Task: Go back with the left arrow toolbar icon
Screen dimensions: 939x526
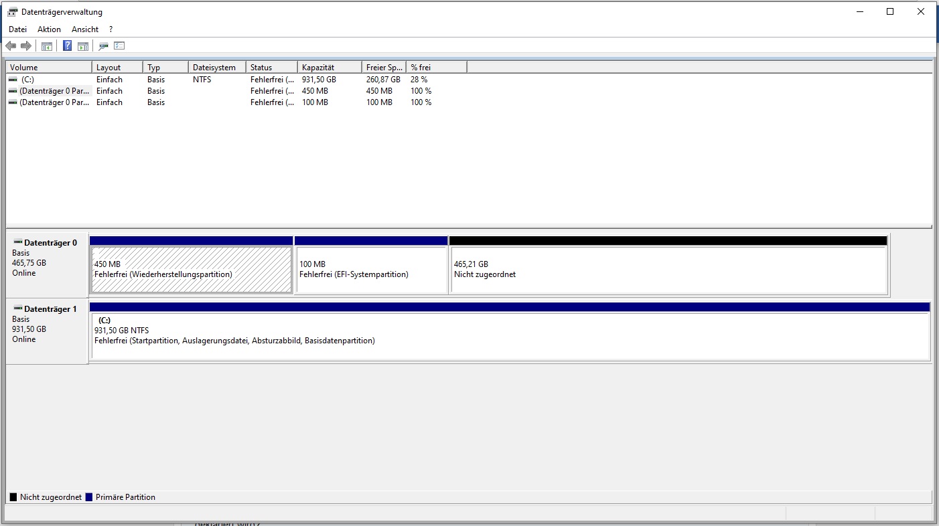Action: coord(11,46)
